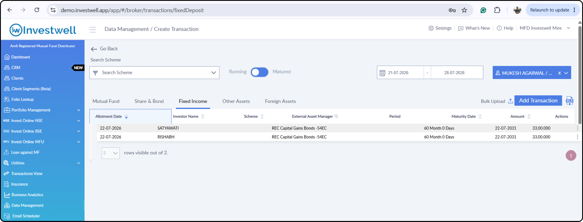
Task: Switch to the Mutual Fund tab
Action: pyautogui.click(x=106, y=101)
